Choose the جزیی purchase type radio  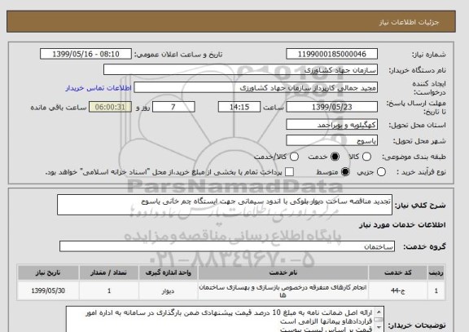coord(381,172)
